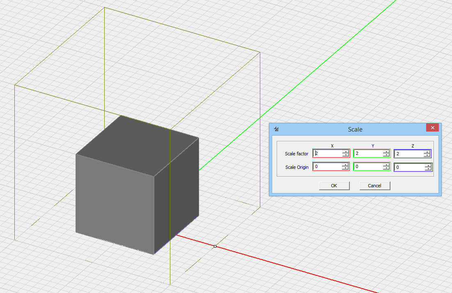
Task: Increase the X Scale Origin with up arrow
Action: pos(346,165)
